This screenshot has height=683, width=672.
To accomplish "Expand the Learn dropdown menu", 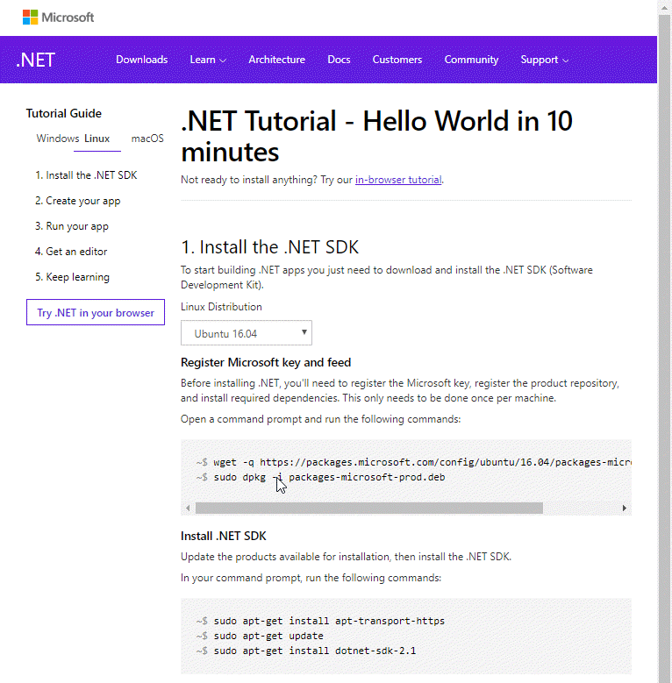I will coord(208,60).
